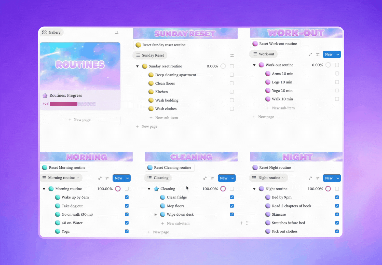Collapse the Work-out routine toggle
The height and width of the screenshot is (265, 382).
tap(254, 65)
